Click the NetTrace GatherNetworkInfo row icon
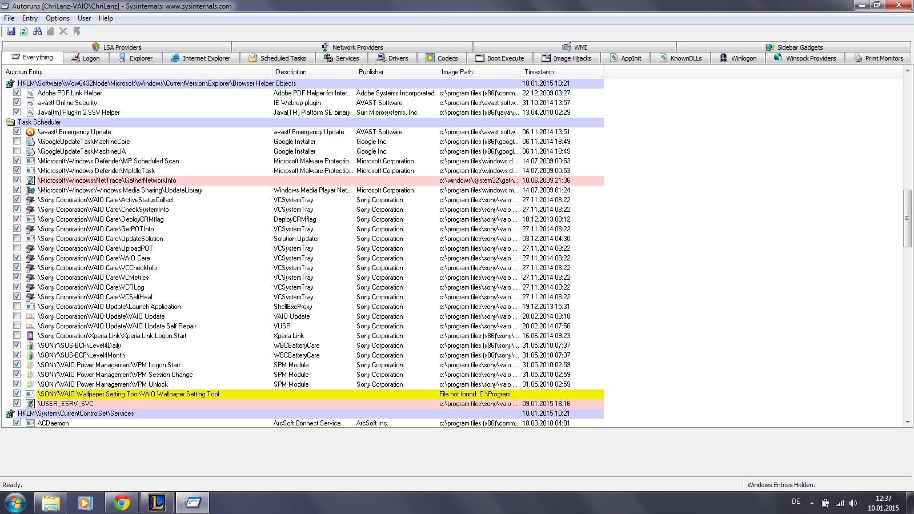This screenshot has width=914, height=514. [30, 180]
